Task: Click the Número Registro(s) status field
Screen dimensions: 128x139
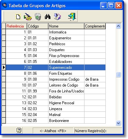Action: pos(98,131)
